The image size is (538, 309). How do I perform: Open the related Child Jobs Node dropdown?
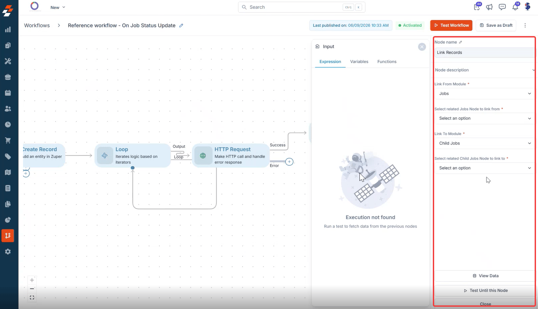(484, 168)
